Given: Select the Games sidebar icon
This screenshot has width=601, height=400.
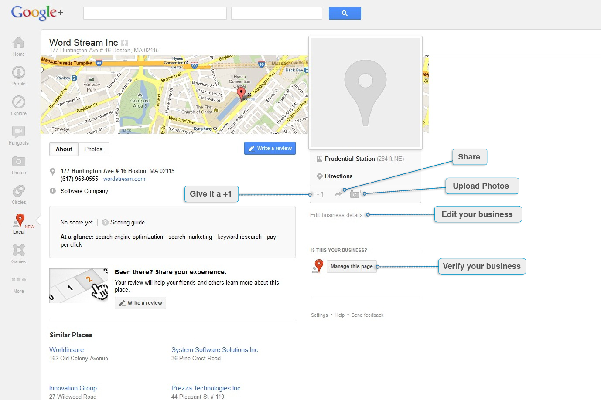Looking at the screenshot, I should tap(18, 250).
